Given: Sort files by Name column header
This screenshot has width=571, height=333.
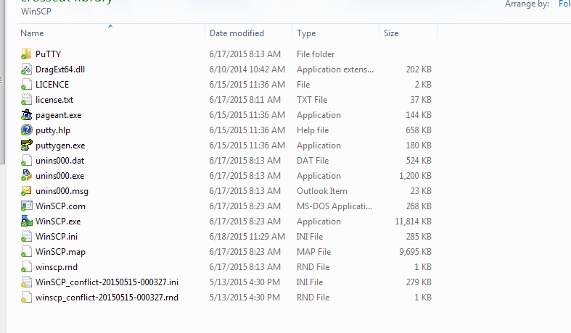Looking at the screenshot, I should click(x=33, y=33).
